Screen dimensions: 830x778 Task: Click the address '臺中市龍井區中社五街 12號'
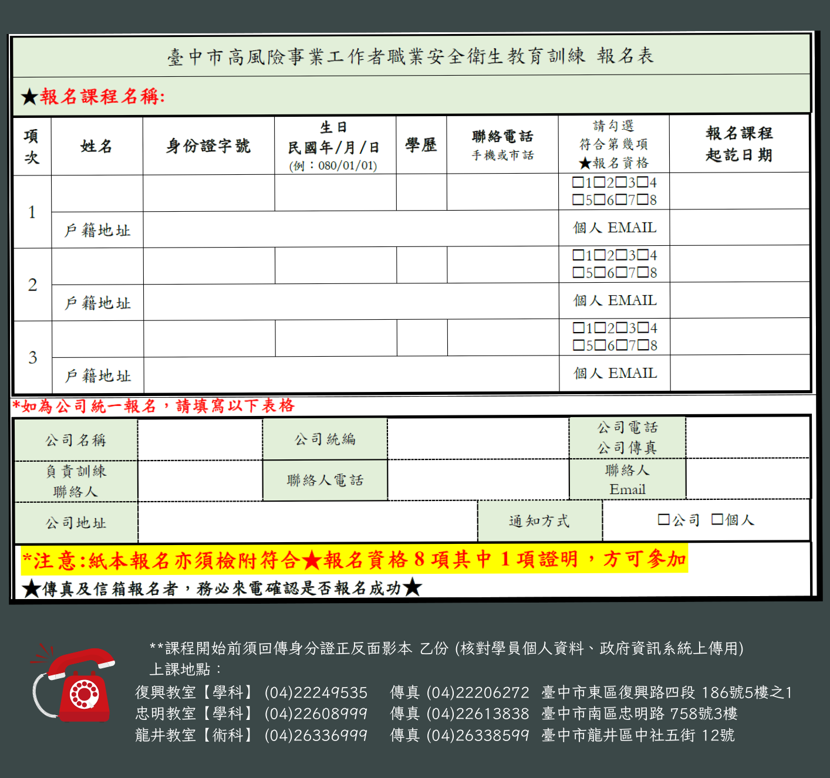click(638, 735)
